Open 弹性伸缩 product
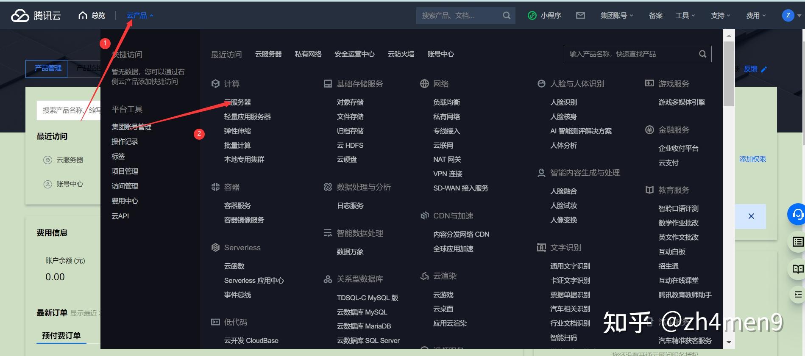Viewport: 805px width, 356px height. click(x=237, y=131)
